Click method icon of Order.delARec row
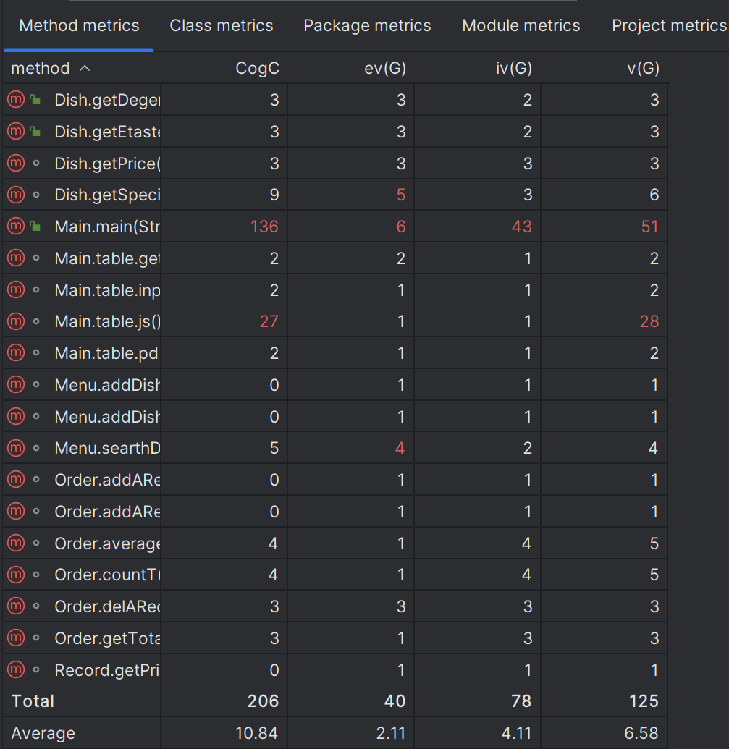Image resolution: width=729 pixels, height=749 pixels. click(x=16, y=606)
